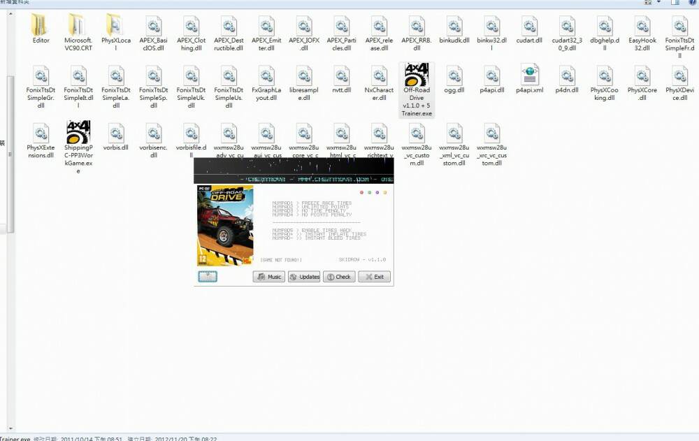The height and width of the screenshot is (441, 699).
Task: Click the small blue button left of Music
Action: tap(208, 277)
